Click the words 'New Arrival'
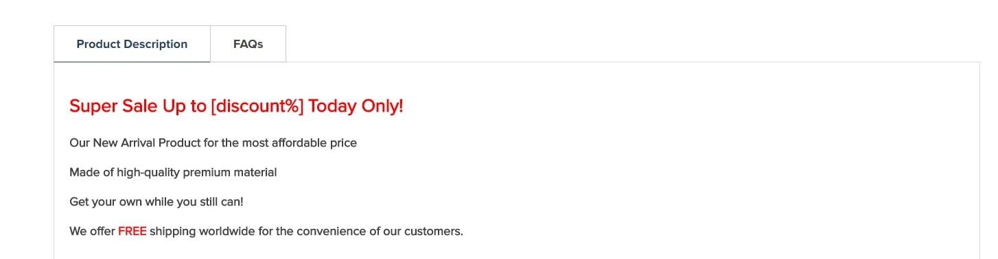The height and width of the screenshot is (259, 998). (x=124, y=143)
